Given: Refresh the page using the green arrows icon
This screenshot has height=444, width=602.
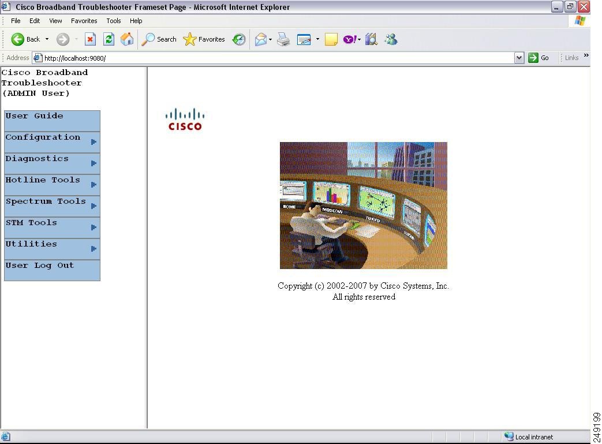Looking at the screenshot, I should pyautogui.click(x=109, y=39).
